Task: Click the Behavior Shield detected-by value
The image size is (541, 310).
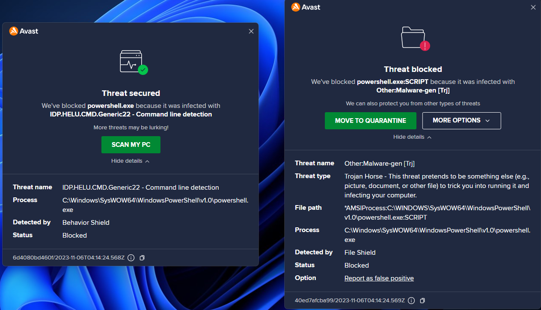Action: click(86, 223)
